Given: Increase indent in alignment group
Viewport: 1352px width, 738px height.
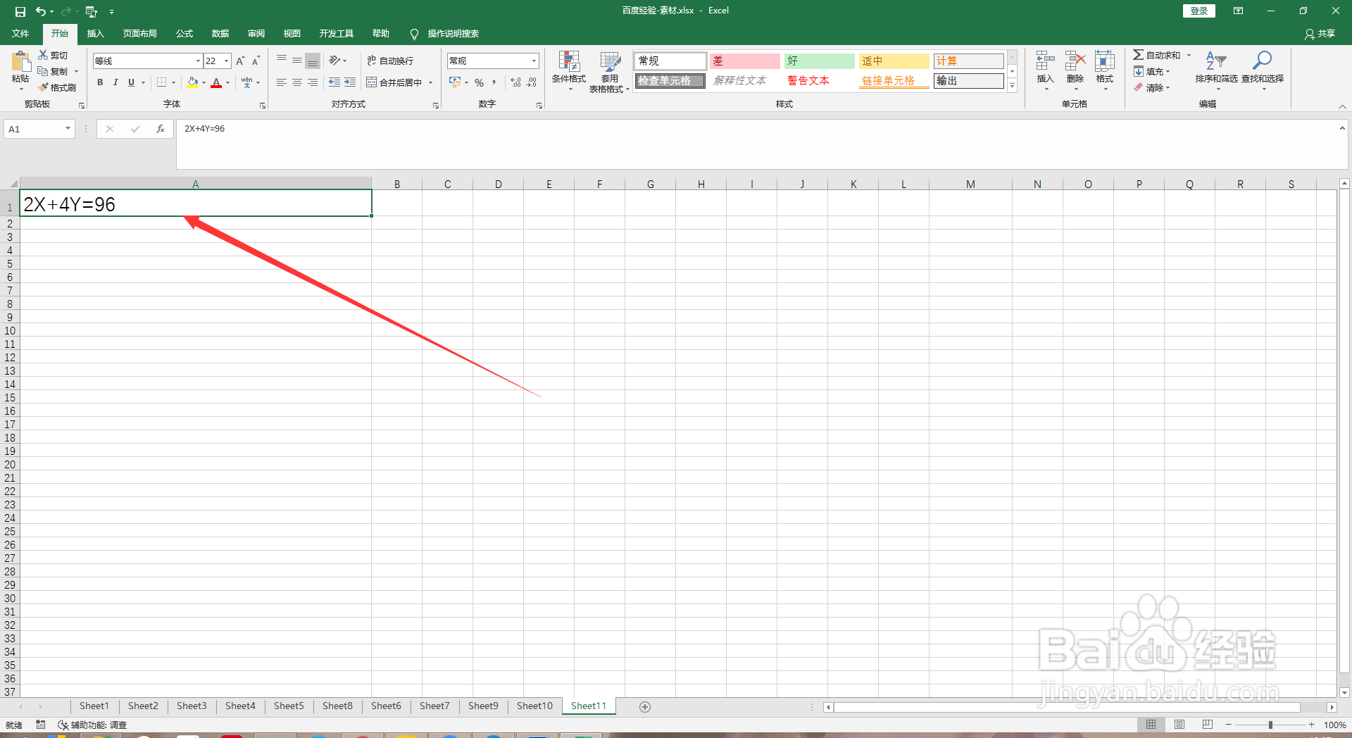Looking at the screenshot, I should pos(350,82).
